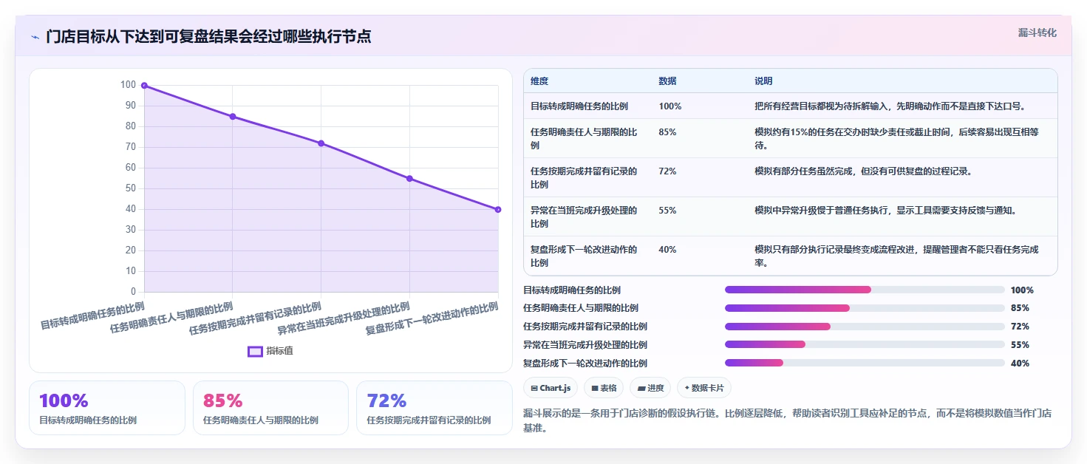The height and width of the screenshot is (464, 1087).
Task: Click the 40% value beside the last progress bar
Action: (x=1020, y=364)
